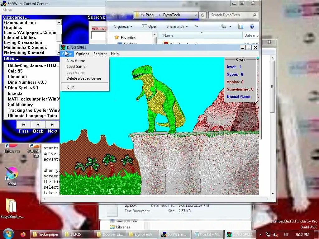Viewport: 319px width, 239px height.
Task: Switch to fuckerpaper taskbar folder
Action: [46, 234]
